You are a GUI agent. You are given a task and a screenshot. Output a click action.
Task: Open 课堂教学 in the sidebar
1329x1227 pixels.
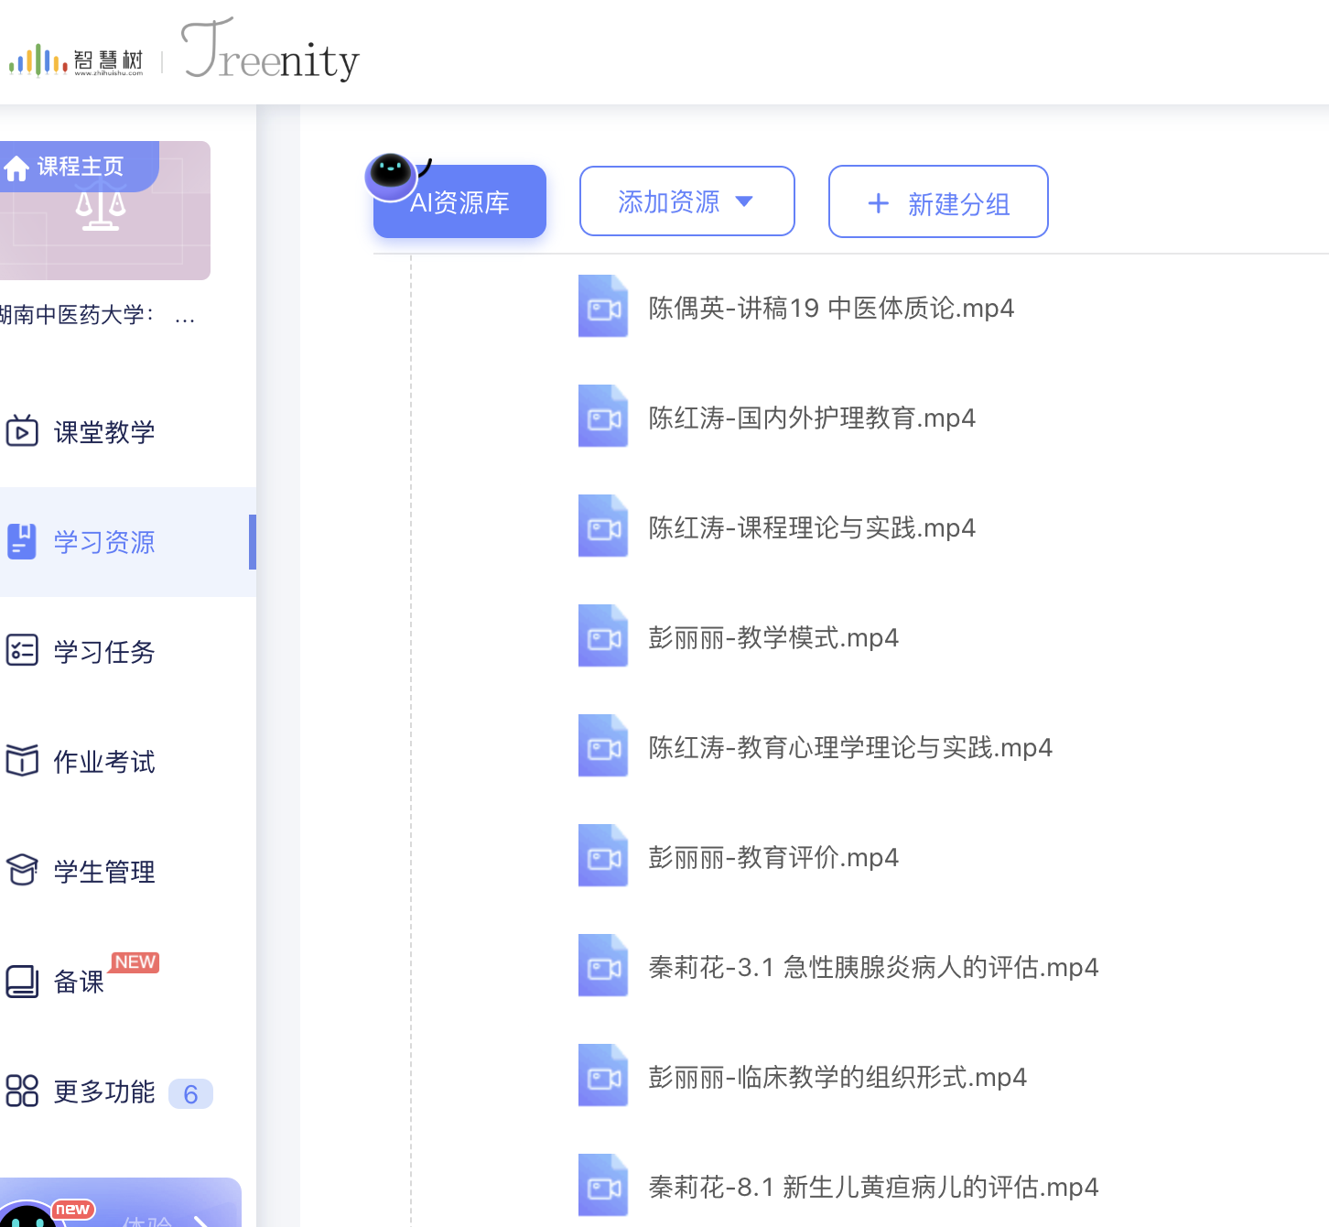103,432
